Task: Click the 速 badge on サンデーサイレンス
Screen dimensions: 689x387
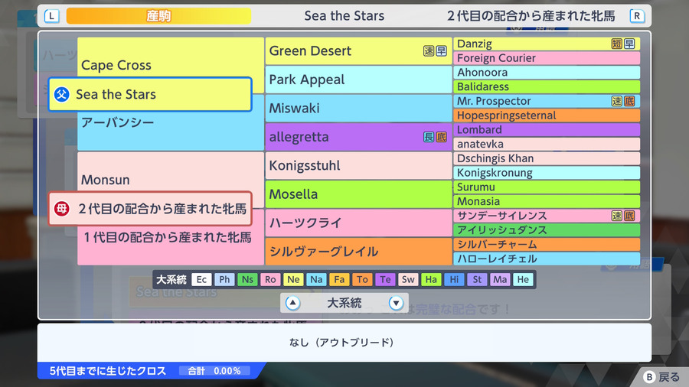Action: tap(617, 216)
